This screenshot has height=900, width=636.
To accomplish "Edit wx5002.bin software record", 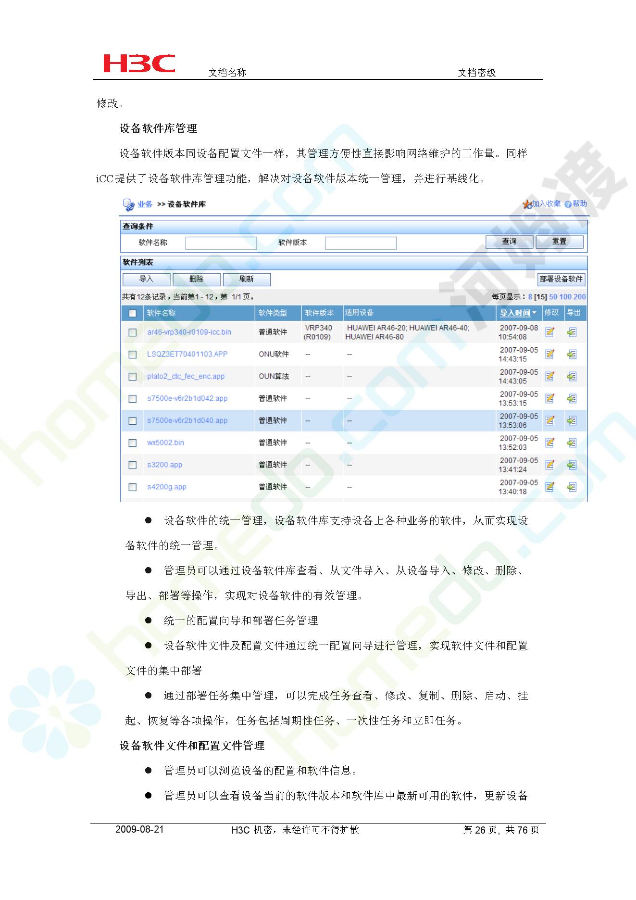I will coord(550,443).
